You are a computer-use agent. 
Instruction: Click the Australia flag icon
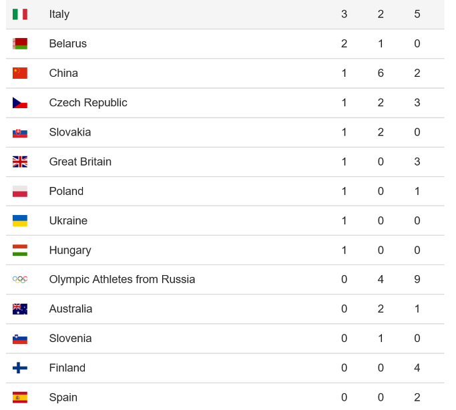pyautogui.click(x=20, y=309)
